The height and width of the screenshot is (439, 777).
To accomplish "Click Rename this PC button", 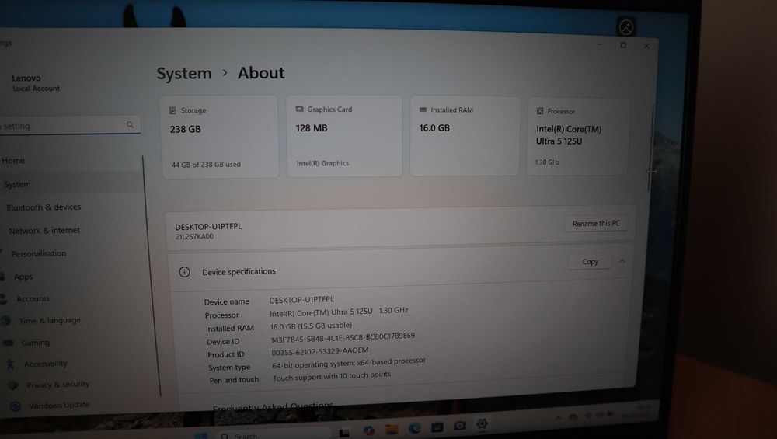I will (596, 224).
